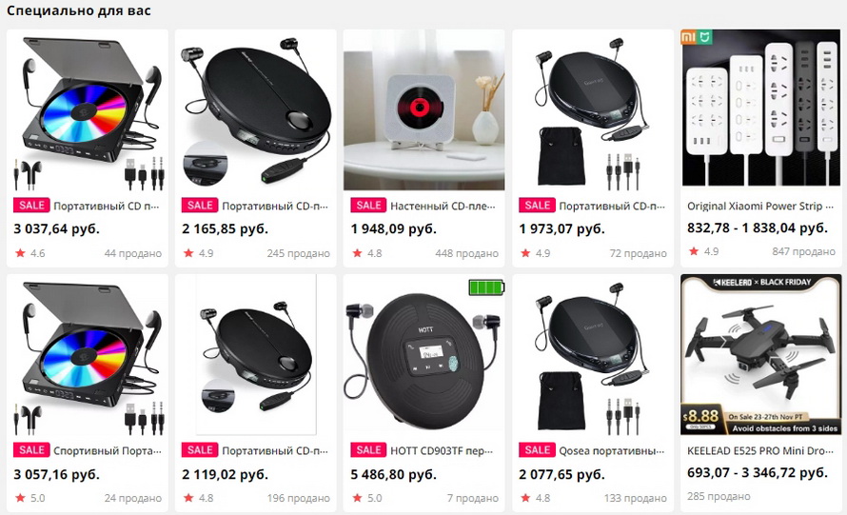847x515 pixels.
Task: Open the wall-mounted CD player product image
Action: tap(424, 109)
